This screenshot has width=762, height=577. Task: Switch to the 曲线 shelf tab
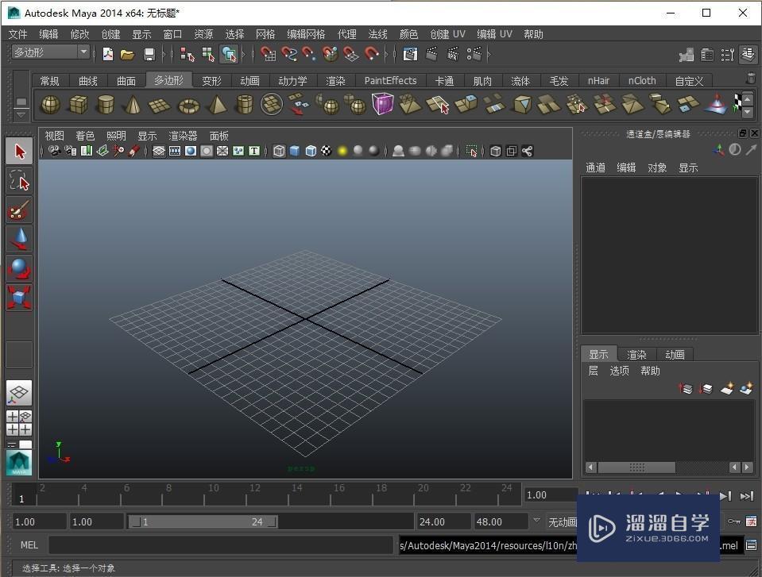pos(88,80)
